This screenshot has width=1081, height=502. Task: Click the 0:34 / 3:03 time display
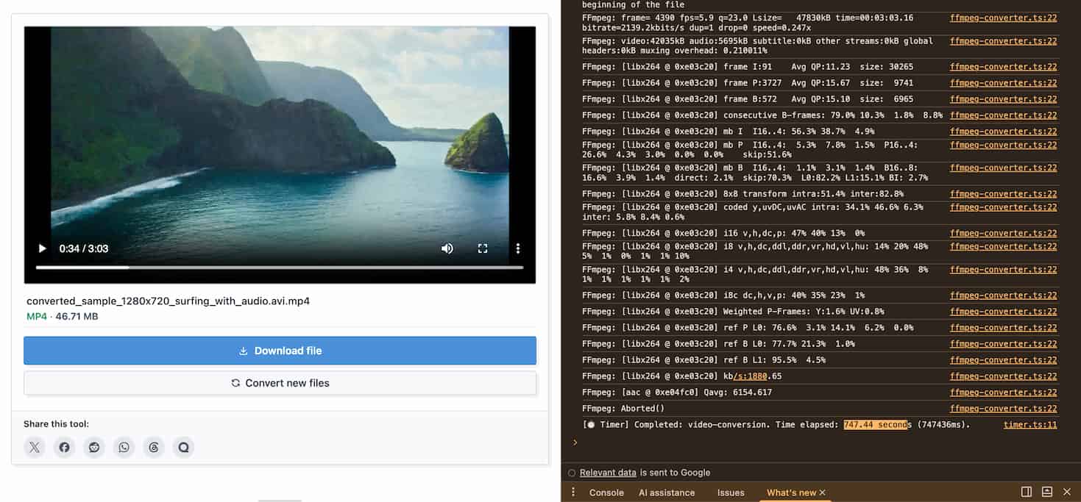[84, 248]
